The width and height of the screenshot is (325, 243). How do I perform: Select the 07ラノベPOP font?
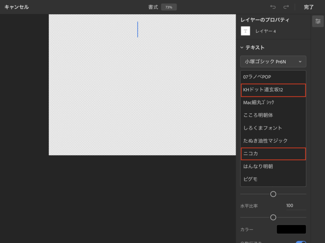273,77
